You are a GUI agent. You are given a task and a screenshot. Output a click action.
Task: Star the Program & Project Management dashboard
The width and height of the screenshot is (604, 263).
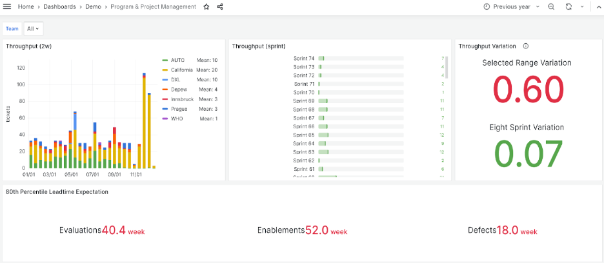click(206, 6)
